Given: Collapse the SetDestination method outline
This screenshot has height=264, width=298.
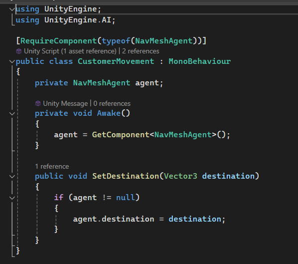Looking at the screenshot, I should tap(12, 177).
